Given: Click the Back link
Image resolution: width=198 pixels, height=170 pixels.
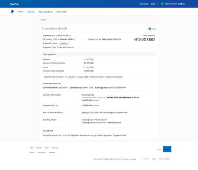Looking at the screenshot, I should [43, 20].
